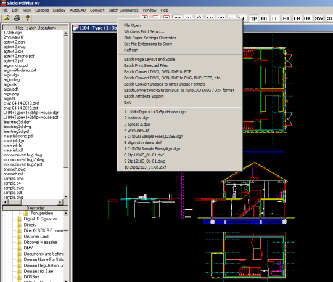Click the DOSBox folder icon

(x=19, y=276)
